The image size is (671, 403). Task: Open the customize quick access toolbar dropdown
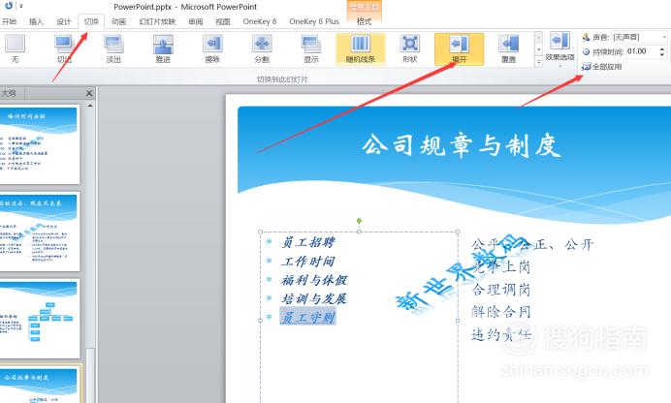pos(21,6)
